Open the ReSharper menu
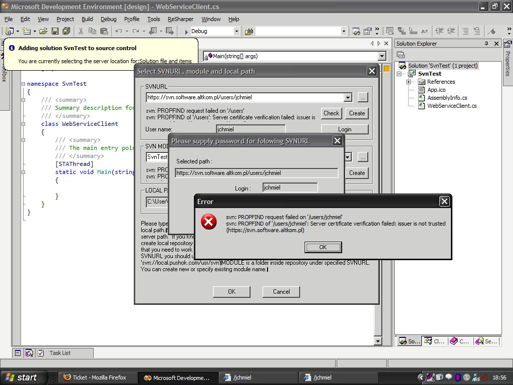513x385 pixels. click(180, 19)
